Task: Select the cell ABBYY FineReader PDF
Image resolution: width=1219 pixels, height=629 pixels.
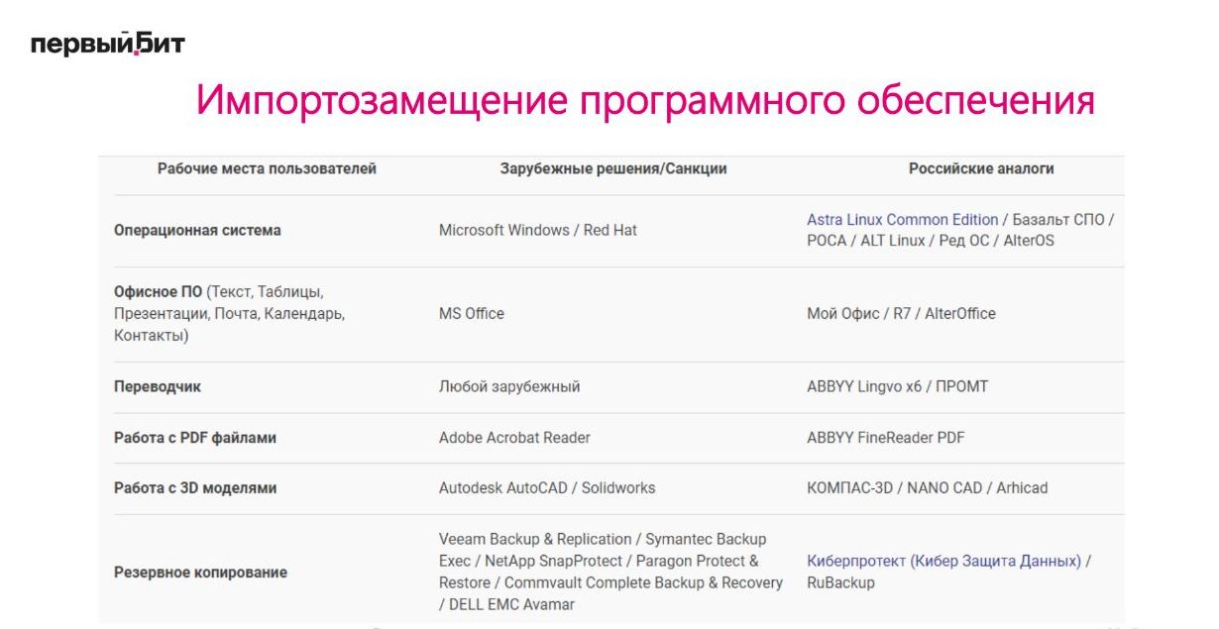Action: click(x=886, y=437)
